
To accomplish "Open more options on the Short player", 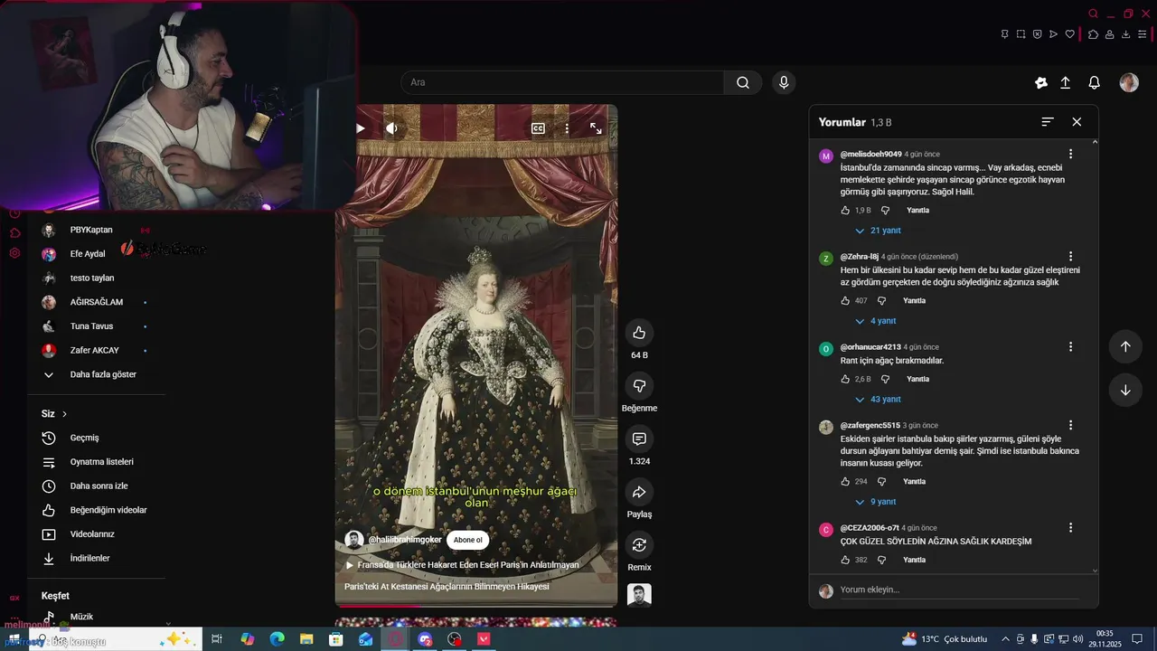I will point(567,128).
